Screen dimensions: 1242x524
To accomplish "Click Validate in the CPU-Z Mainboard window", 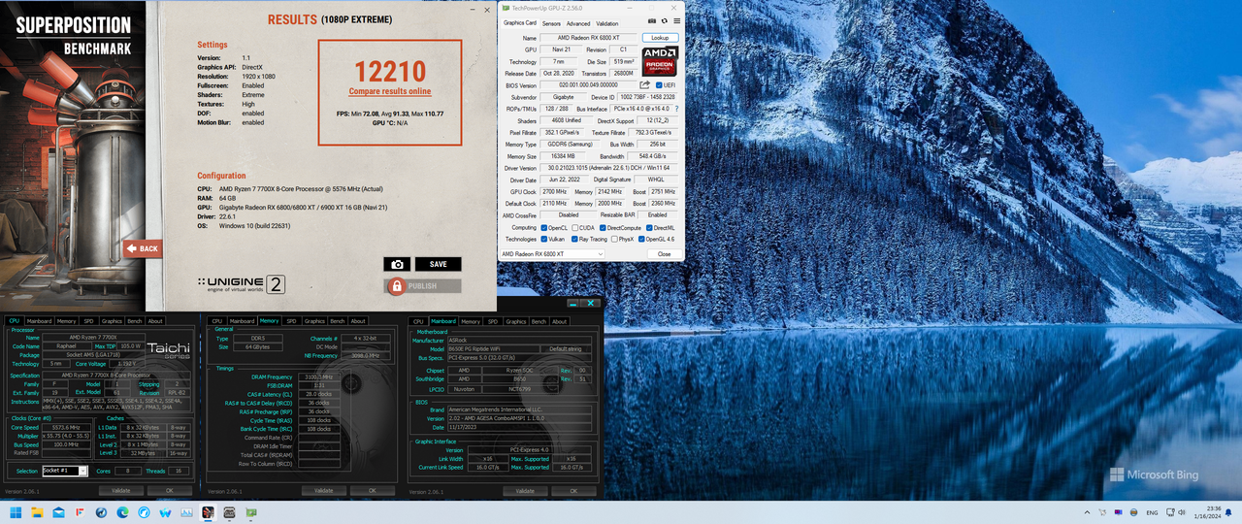I will (x=525, y=491).
